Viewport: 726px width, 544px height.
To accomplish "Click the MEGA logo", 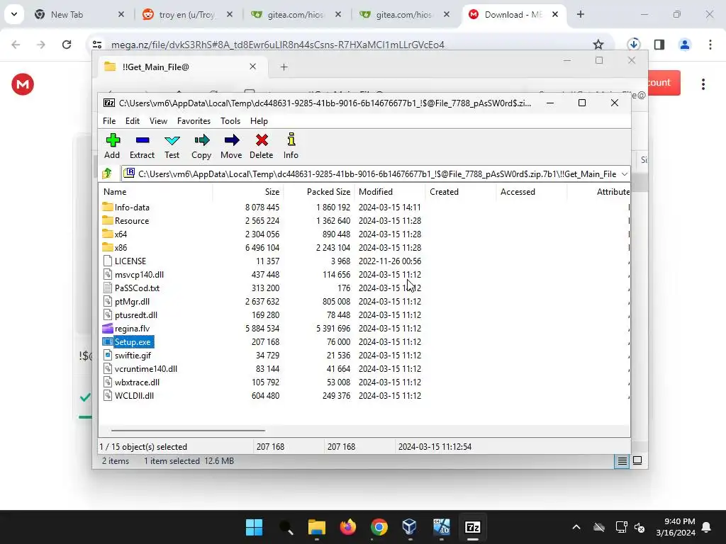I will tap(23, 84).
